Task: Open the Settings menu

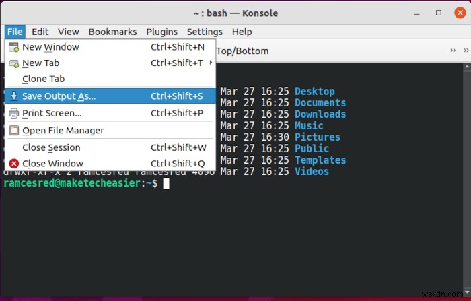Action: [x=205, y=32]
